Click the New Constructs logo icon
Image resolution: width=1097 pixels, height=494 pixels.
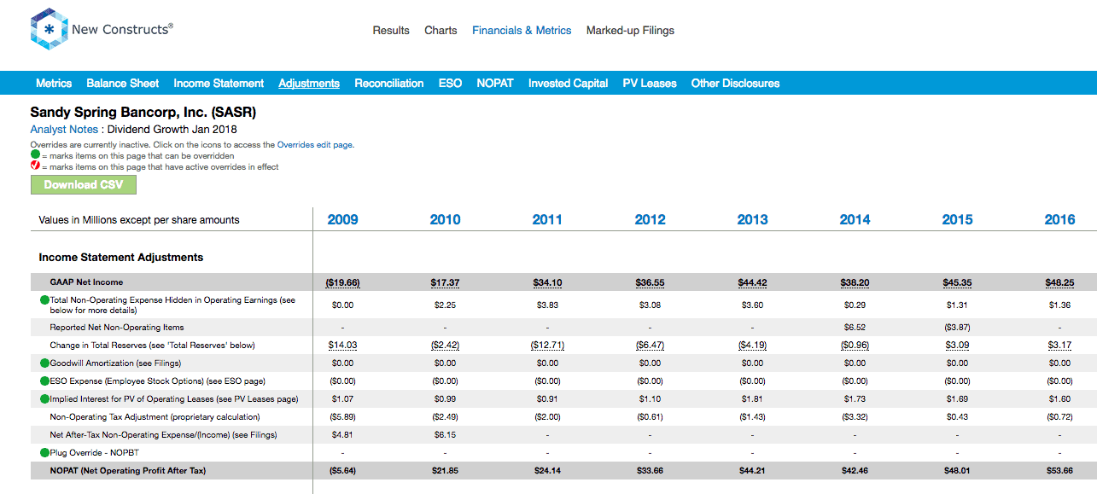click(x=49, y=30)
